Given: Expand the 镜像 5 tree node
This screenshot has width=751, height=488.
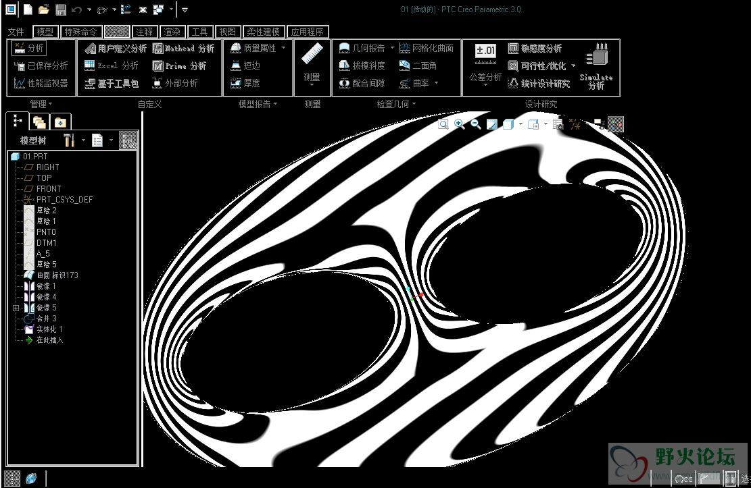Looking at the screenshot, I should pos(16,308).
